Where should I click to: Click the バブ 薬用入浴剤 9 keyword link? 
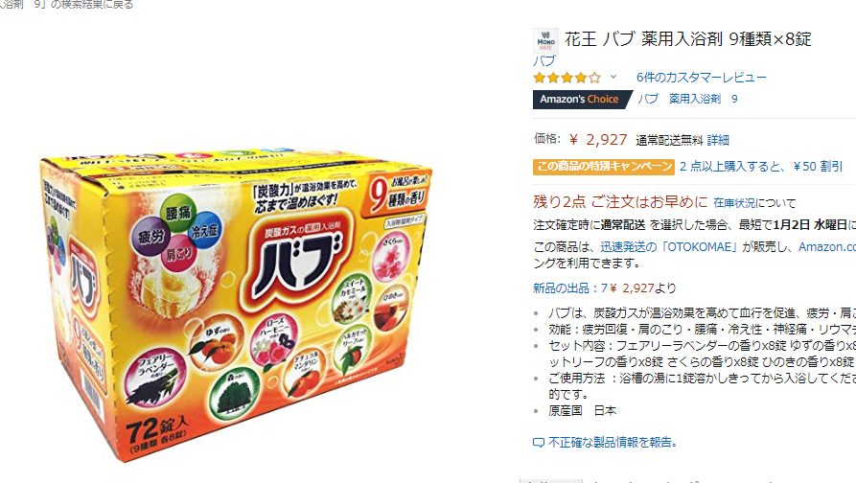(687, 99)
